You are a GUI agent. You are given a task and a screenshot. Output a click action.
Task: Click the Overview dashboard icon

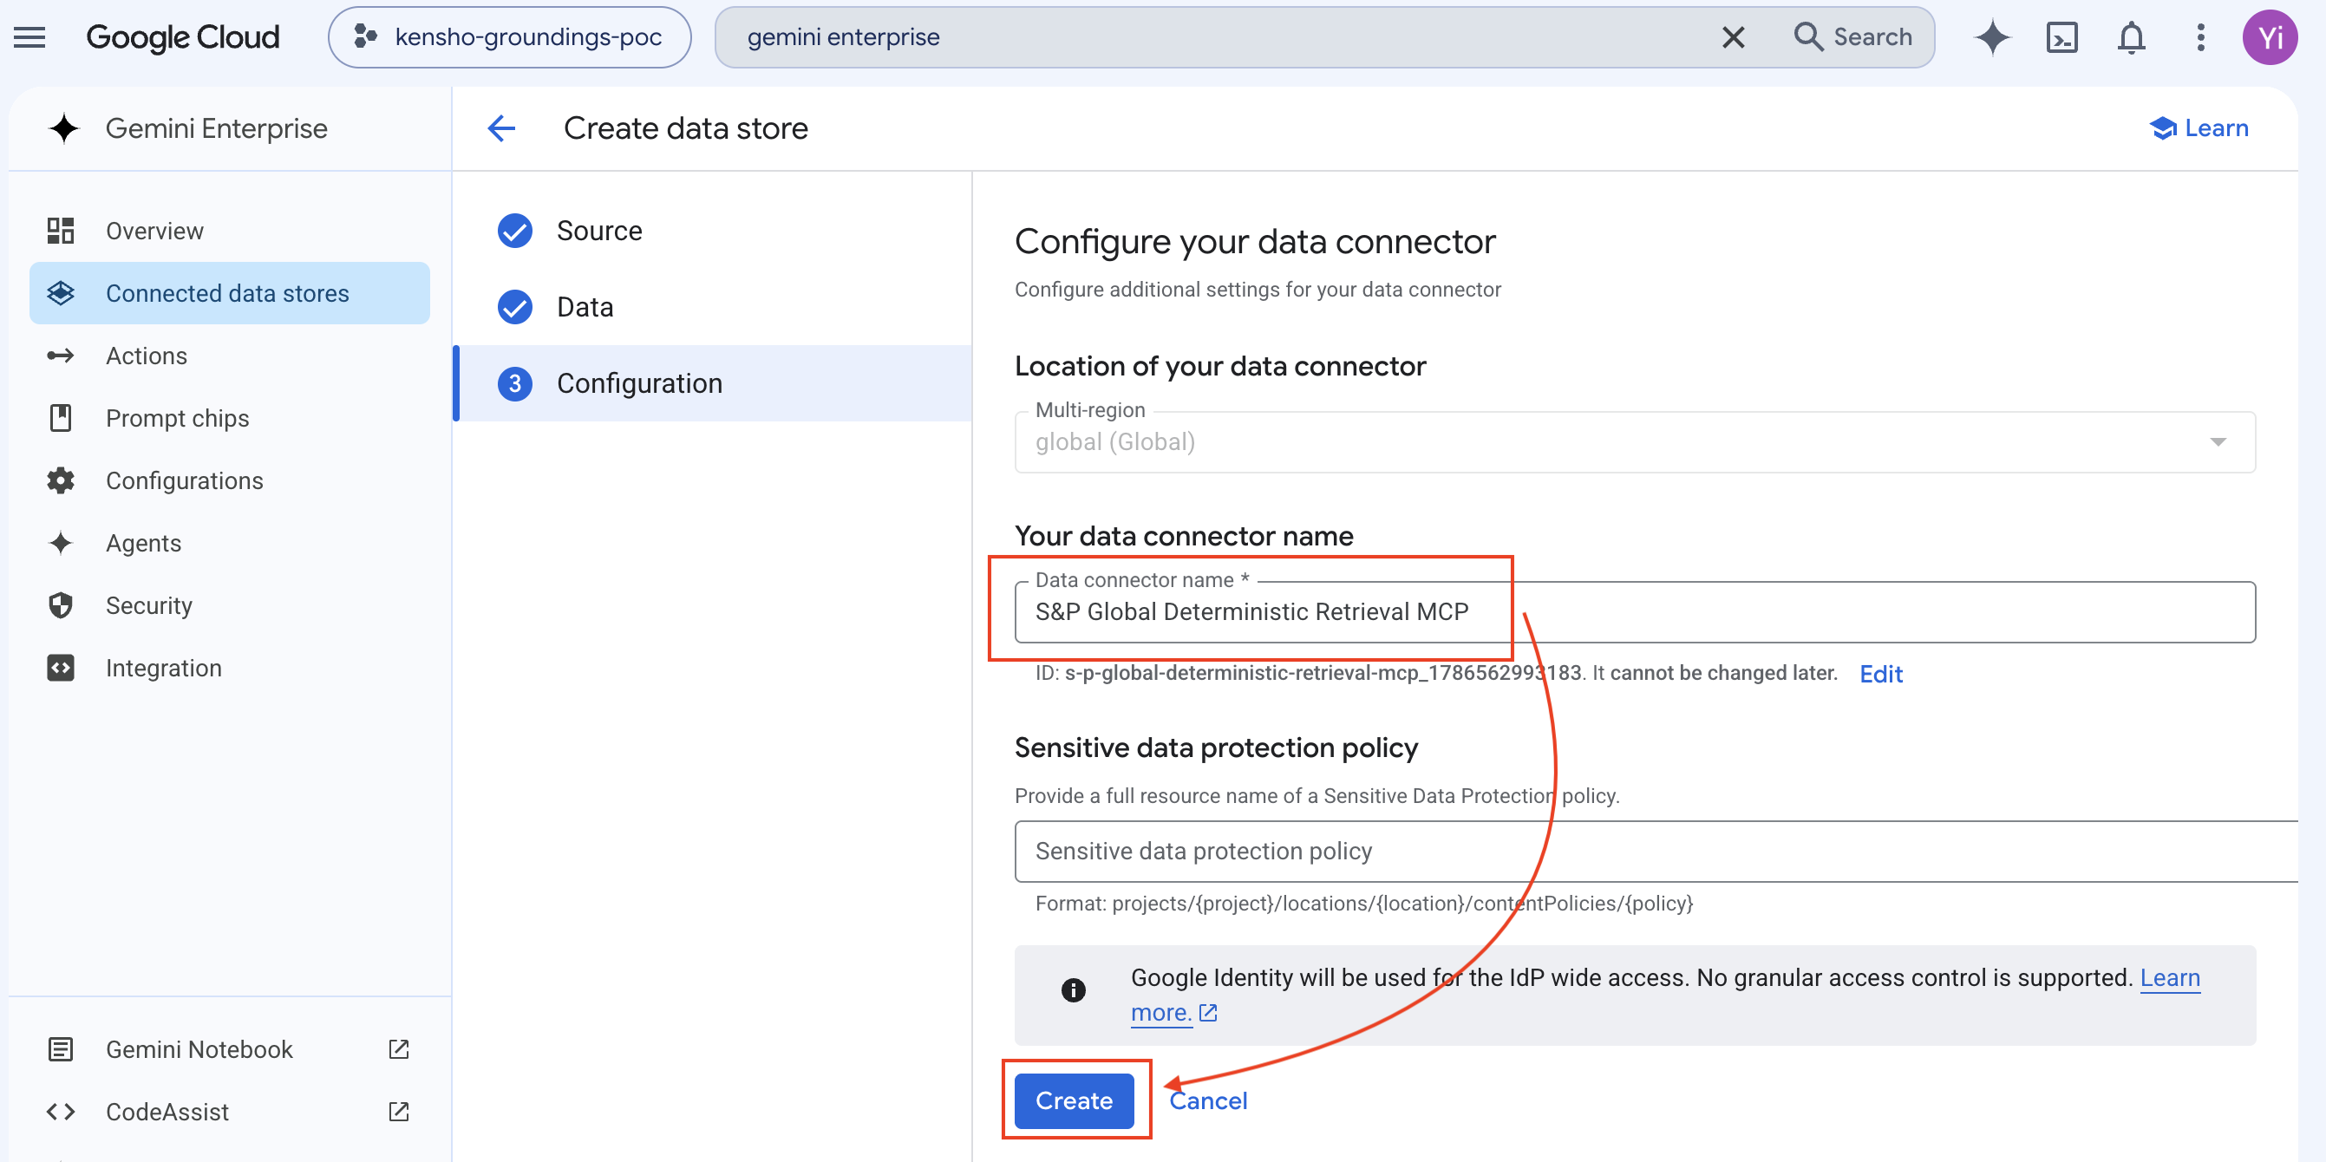tap(61, 231)
